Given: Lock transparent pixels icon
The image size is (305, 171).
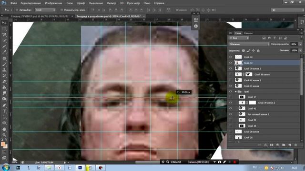Looking at the screenshot, I should (x=244, y=51).
